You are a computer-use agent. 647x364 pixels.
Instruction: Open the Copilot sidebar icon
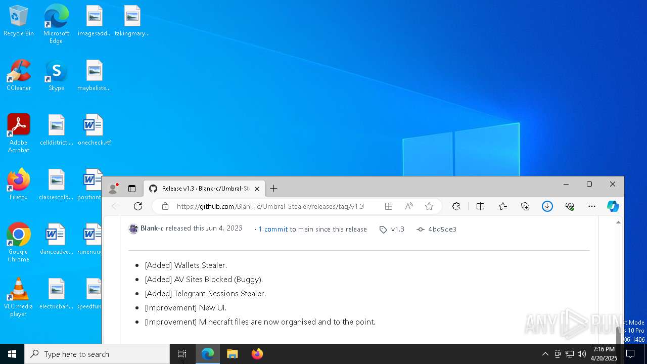[613, 206]
